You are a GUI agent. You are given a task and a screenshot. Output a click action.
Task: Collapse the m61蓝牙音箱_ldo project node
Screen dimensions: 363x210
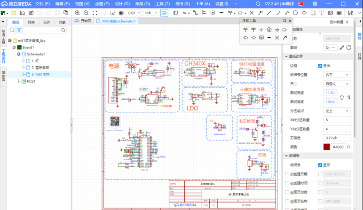coord(9,40)
